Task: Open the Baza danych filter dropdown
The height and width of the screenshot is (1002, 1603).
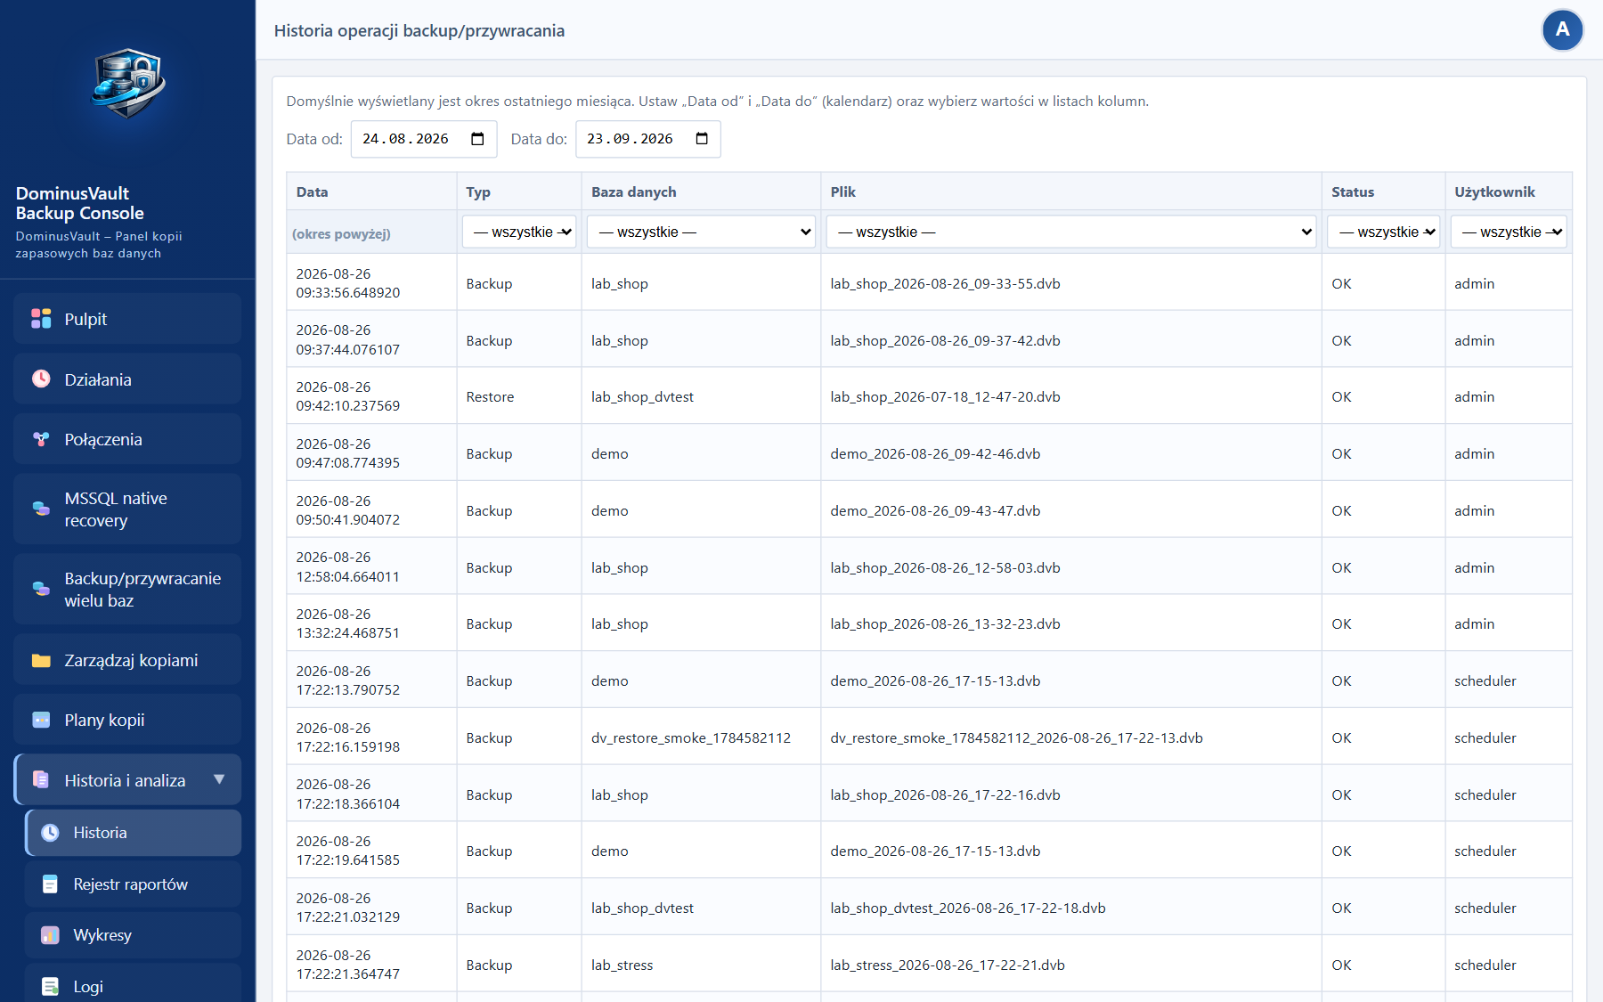Action: tap(701, 232)
